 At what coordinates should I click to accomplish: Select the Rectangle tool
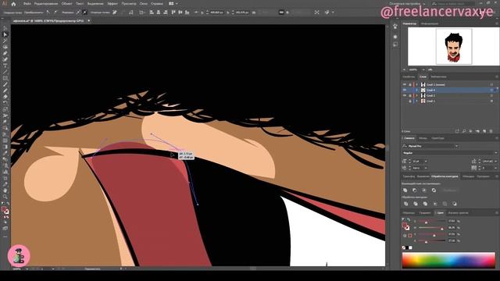click(5, 78)
